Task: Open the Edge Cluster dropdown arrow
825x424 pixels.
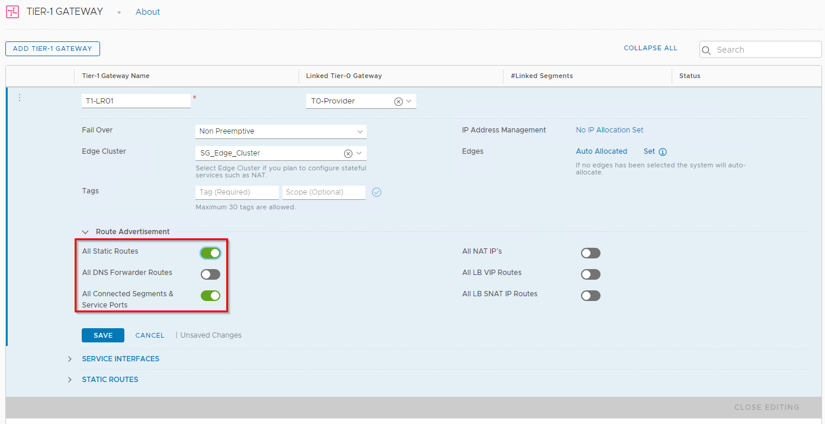Action: point(359,153)
